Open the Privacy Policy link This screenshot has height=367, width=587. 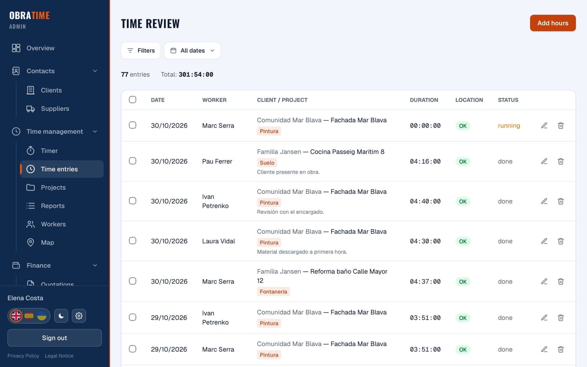pyautogui.click(x=23, y=356)
